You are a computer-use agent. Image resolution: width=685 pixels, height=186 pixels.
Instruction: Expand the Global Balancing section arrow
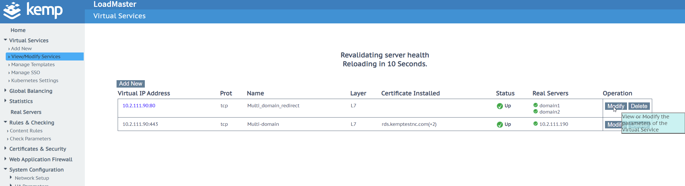[5, 90]
